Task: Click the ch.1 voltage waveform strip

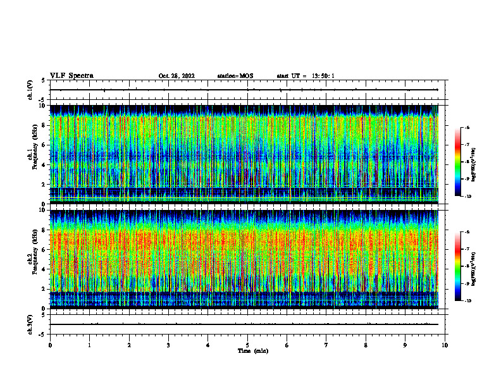Action: (247, 90)
